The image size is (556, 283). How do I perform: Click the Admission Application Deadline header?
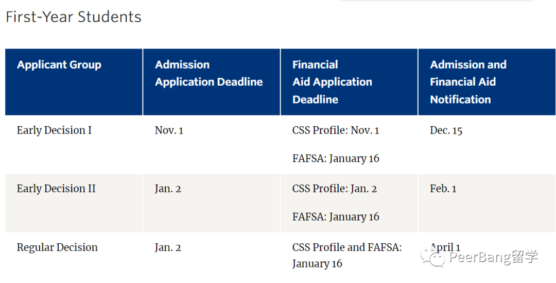pyautogui.click(x=209, y=73)
